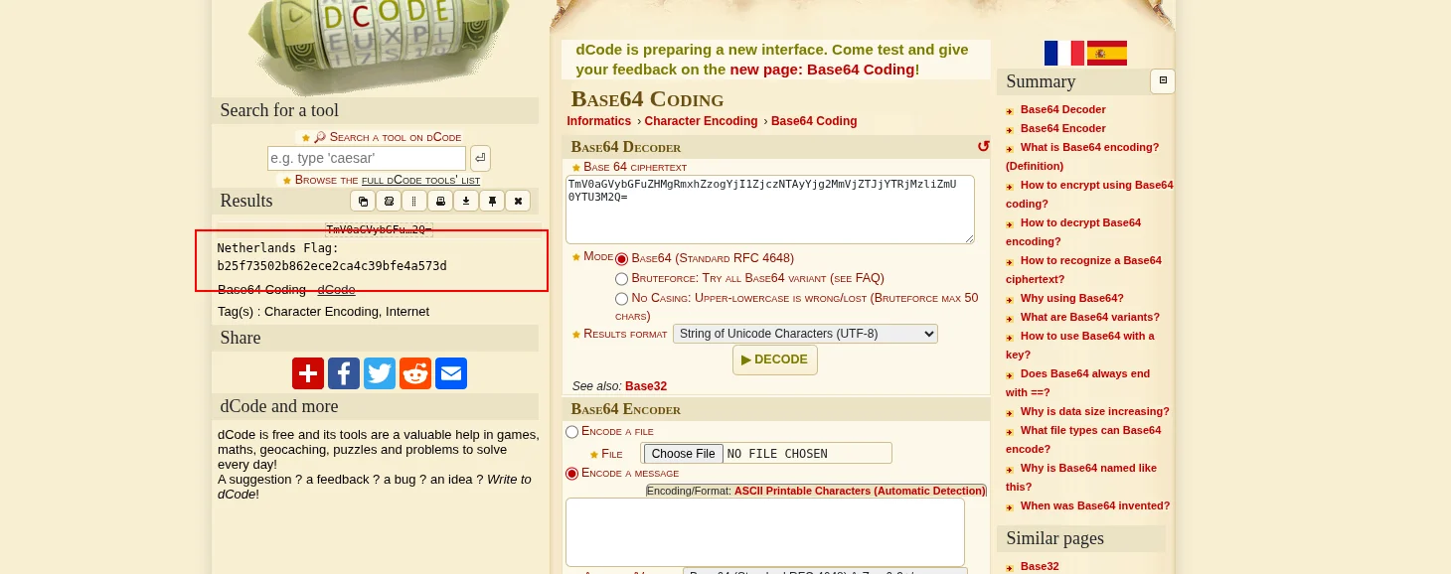Image resolution: width=1451 pixels, height=574 pixels.
Task: Reset Base64 Decoder with red reload icon
Action: (983, 147)
